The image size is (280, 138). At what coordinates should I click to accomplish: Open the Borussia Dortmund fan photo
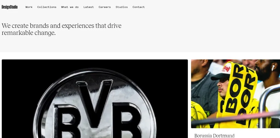[235, 94]
